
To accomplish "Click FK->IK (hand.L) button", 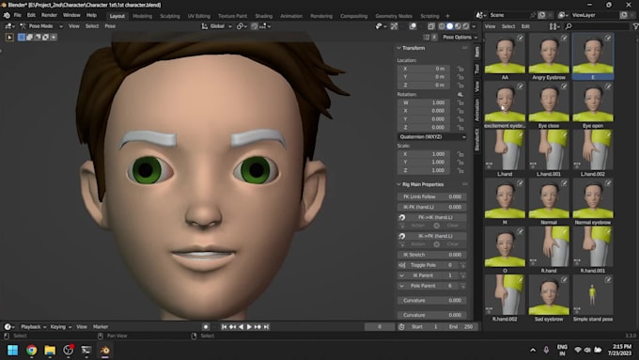I will click(x=435, y=217).
